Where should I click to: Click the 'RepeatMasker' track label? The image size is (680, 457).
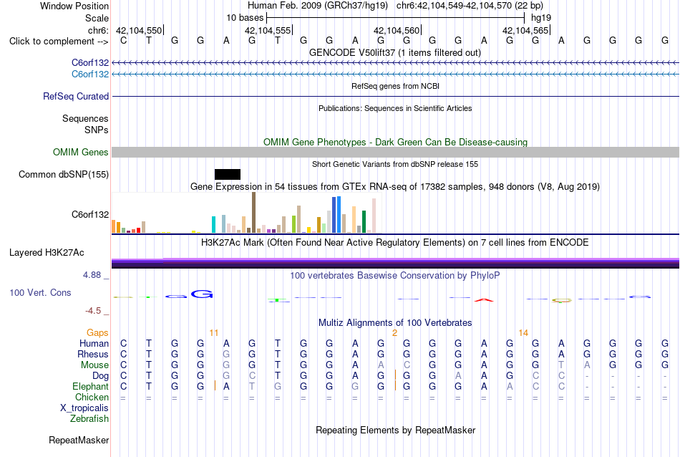pyautogui.click(x=79, y=440)
